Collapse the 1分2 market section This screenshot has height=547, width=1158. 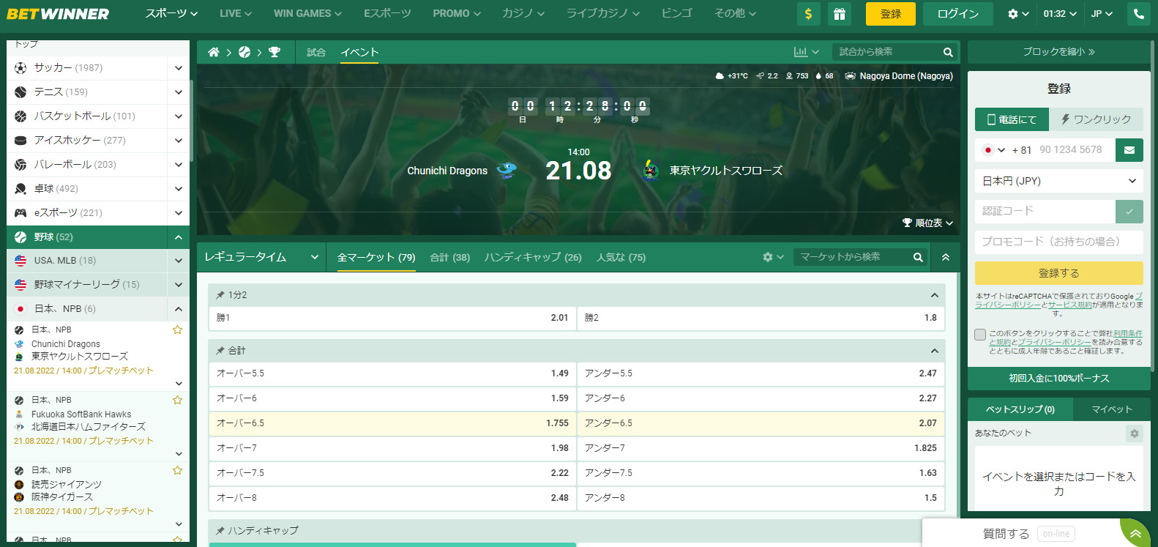point(934,295)
